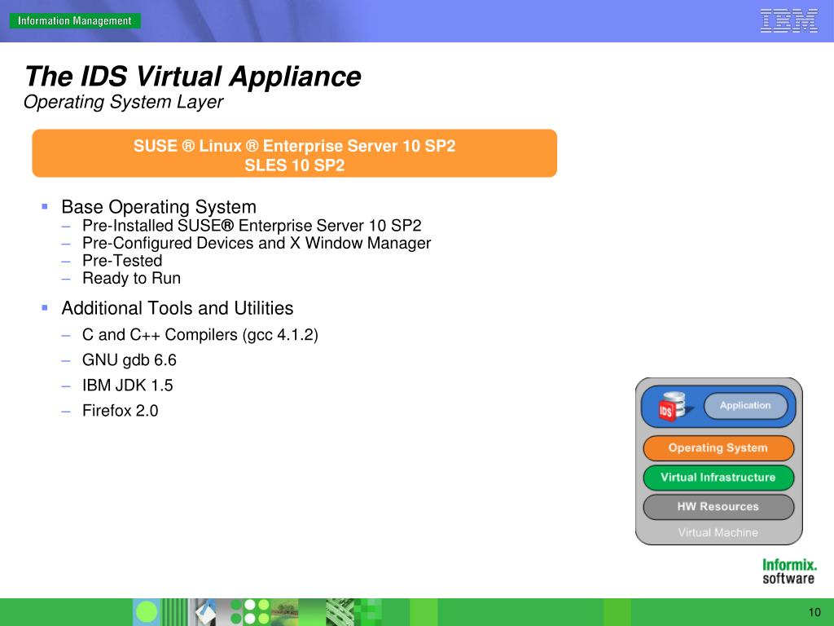Viewport: 834px width, 626px height.
Task: Click the IBM logo in the header
Action: tap(788, 21)
